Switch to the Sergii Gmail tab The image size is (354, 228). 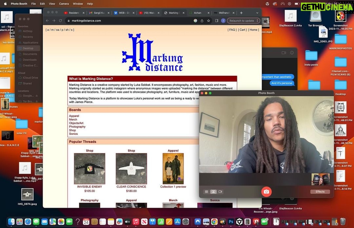99,13
